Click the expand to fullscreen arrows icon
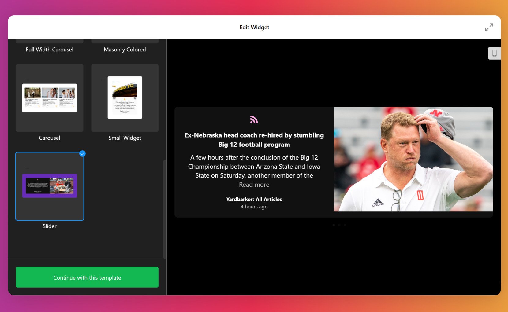The width and height of the screenshot is (508, 312). 489,27
